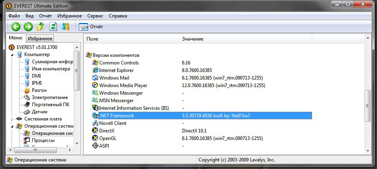Screen dimensions: 377x169
Task: Click the Windows Media Player version value
Action: pos(224,85)
